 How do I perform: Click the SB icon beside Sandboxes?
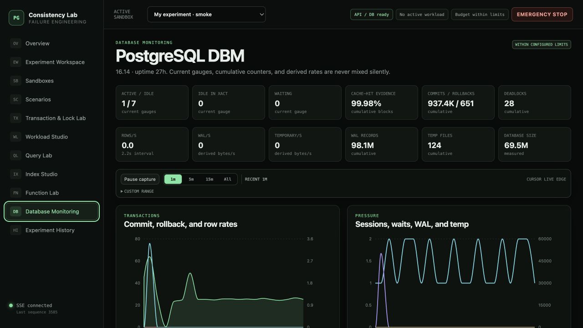15,81
